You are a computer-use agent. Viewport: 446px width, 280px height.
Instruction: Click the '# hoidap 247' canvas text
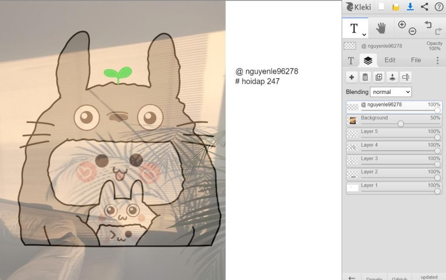[x=257, y=81]
